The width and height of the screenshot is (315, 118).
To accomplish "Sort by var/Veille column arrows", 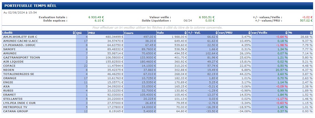I will 286,33.
